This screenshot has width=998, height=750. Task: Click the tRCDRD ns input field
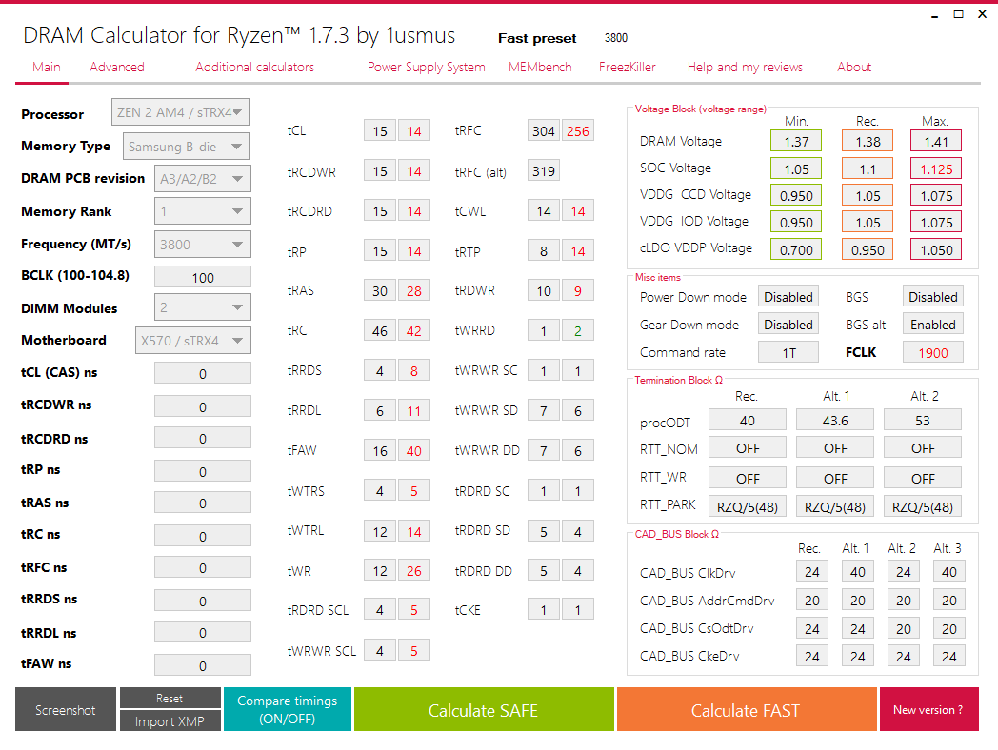click(203, 439)
